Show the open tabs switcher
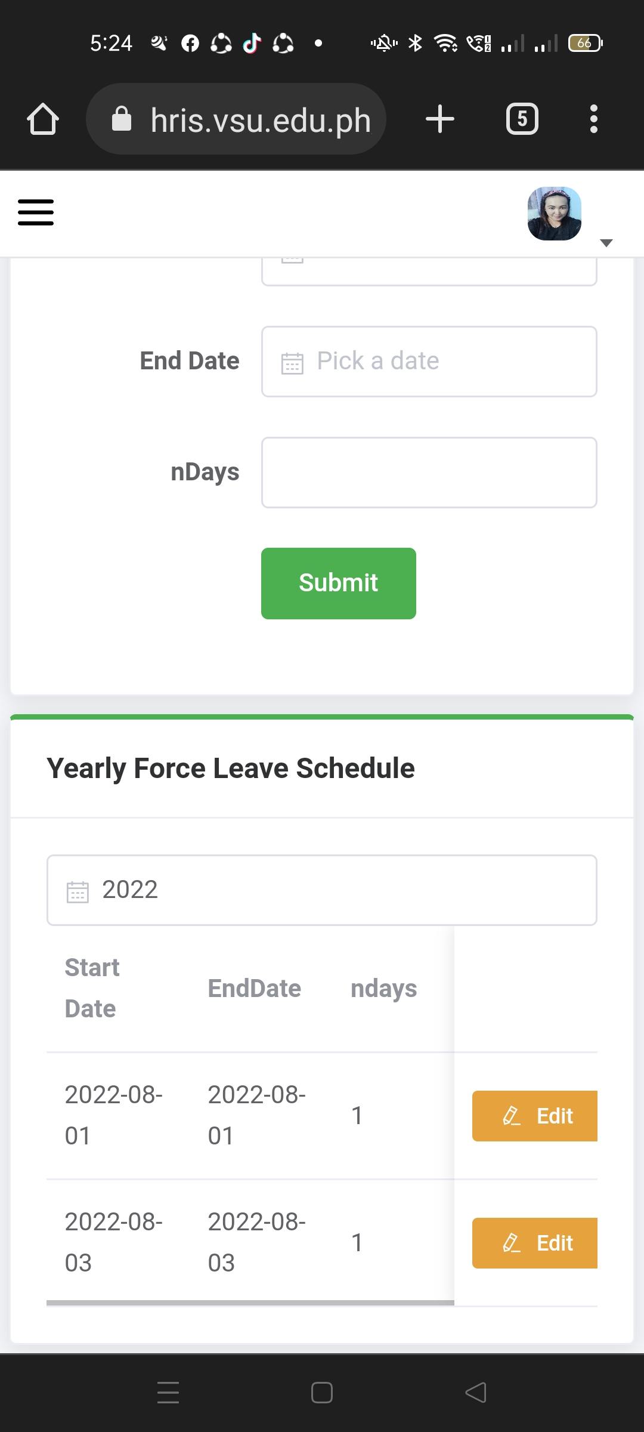This screenshot has width=644, height=1432. click(522, 119)
